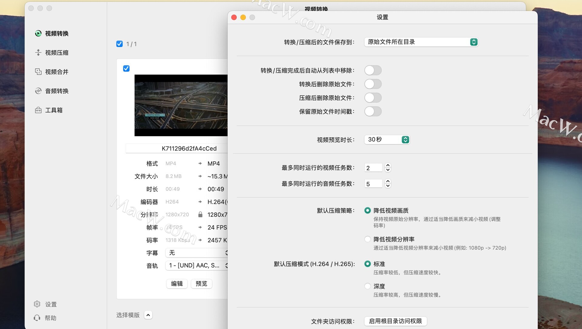Switch to 音频转换 section label

pos(57,91)
